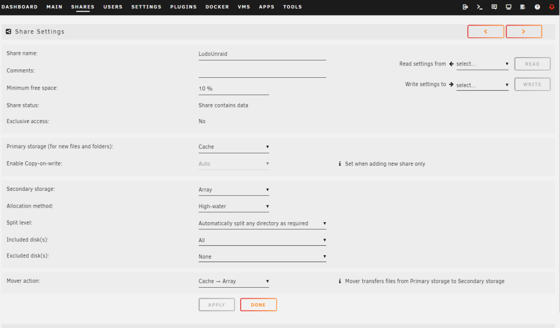Click the Share name field LudoUnraid

pos(262,54)
